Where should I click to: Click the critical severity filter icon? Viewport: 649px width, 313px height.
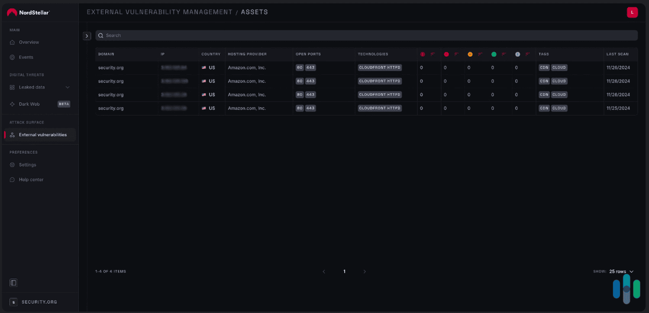tap(422, 54)
